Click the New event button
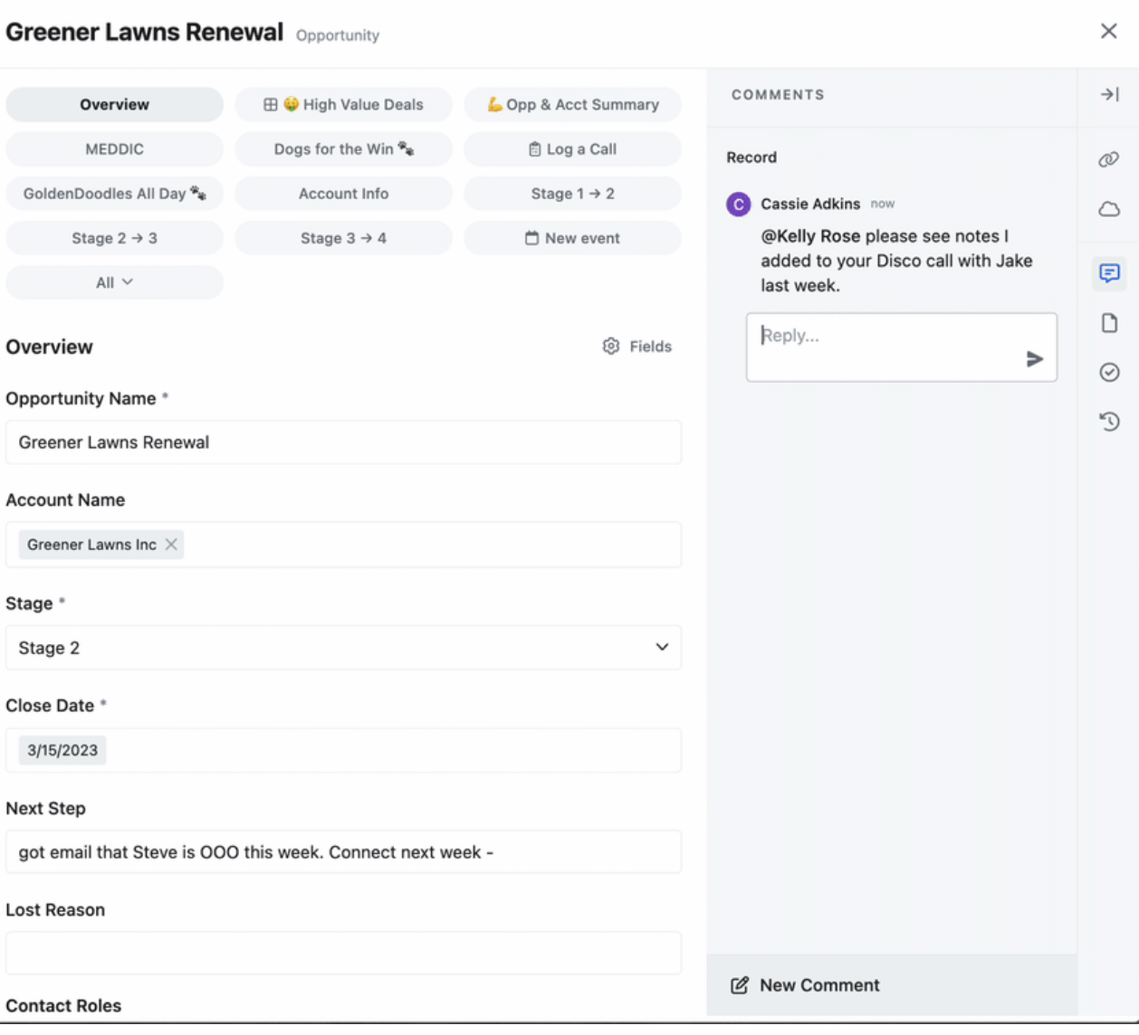This screenshot has height=1035, width=1139. (x=572, y=238)
